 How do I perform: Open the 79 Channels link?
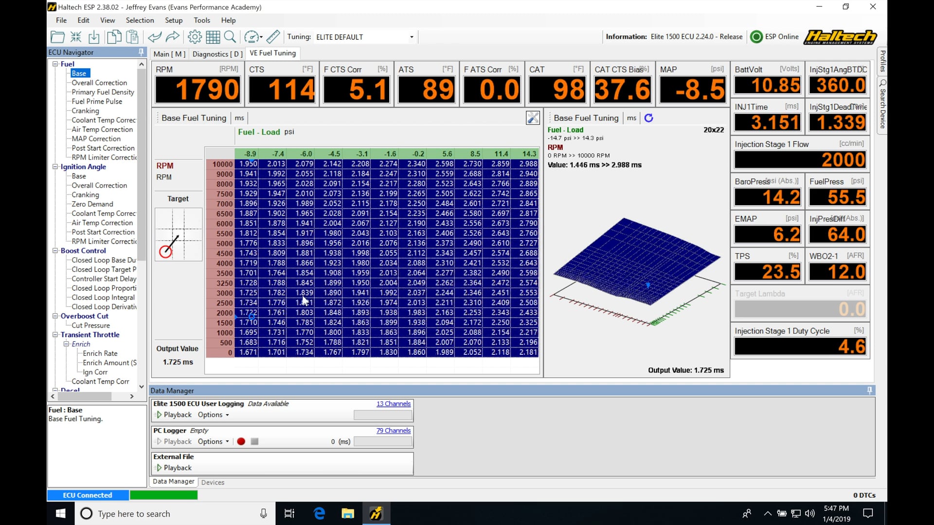[393, 431]
